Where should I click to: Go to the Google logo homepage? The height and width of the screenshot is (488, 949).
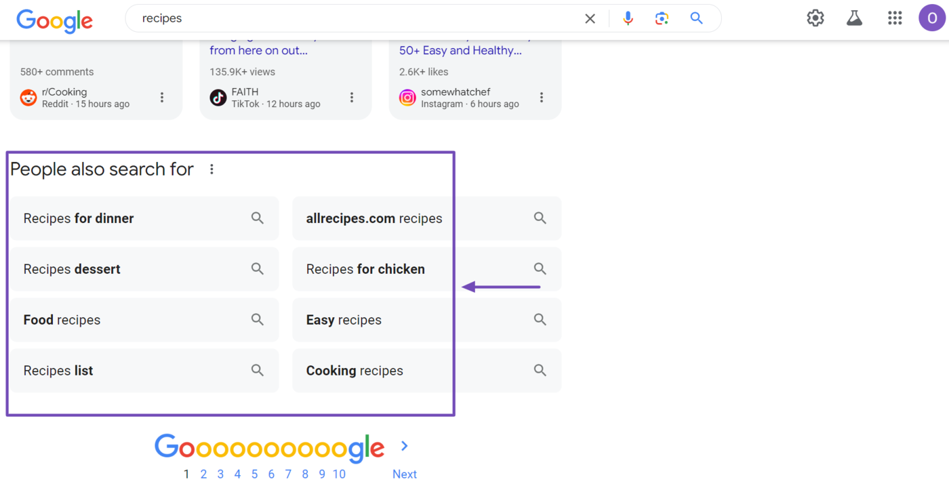coord(54,21)
